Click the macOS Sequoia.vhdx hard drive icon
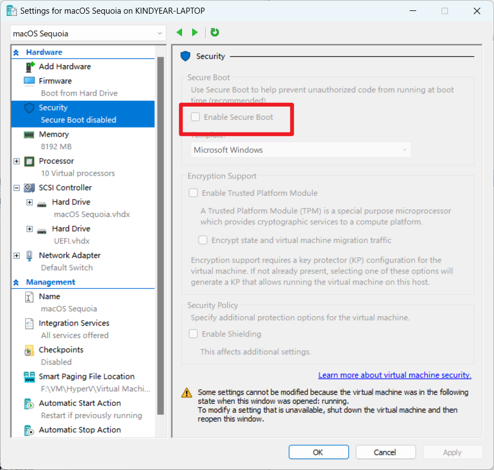 (42, 204)
